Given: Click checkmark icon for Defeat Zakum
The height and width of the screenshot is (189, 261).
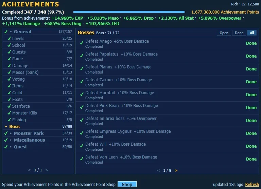Looking at the screenshot, I should [x=82, y=81].
